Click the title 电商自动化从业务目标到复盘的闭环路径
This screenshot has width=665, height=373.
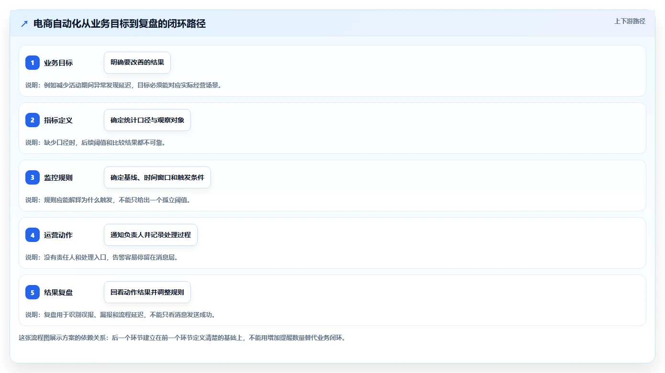pyautogui.click(x=120, y=23)
